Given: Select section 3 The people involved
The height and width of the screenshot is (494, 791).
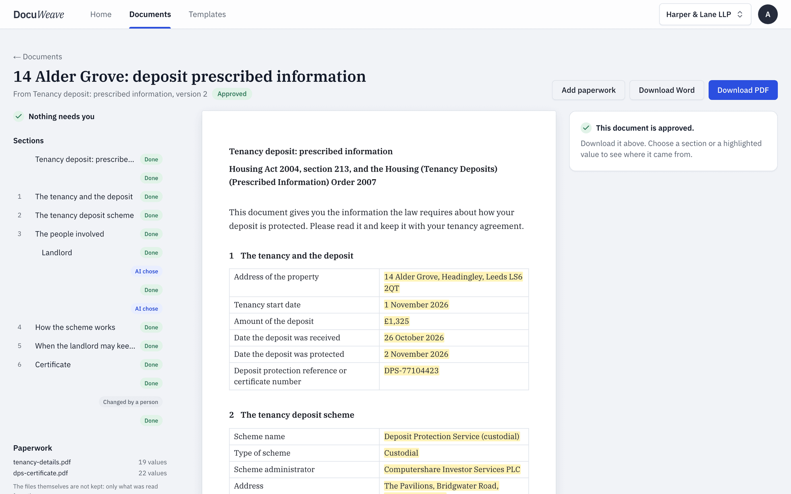Looking at the screenshot, I should tap(88, 234).
